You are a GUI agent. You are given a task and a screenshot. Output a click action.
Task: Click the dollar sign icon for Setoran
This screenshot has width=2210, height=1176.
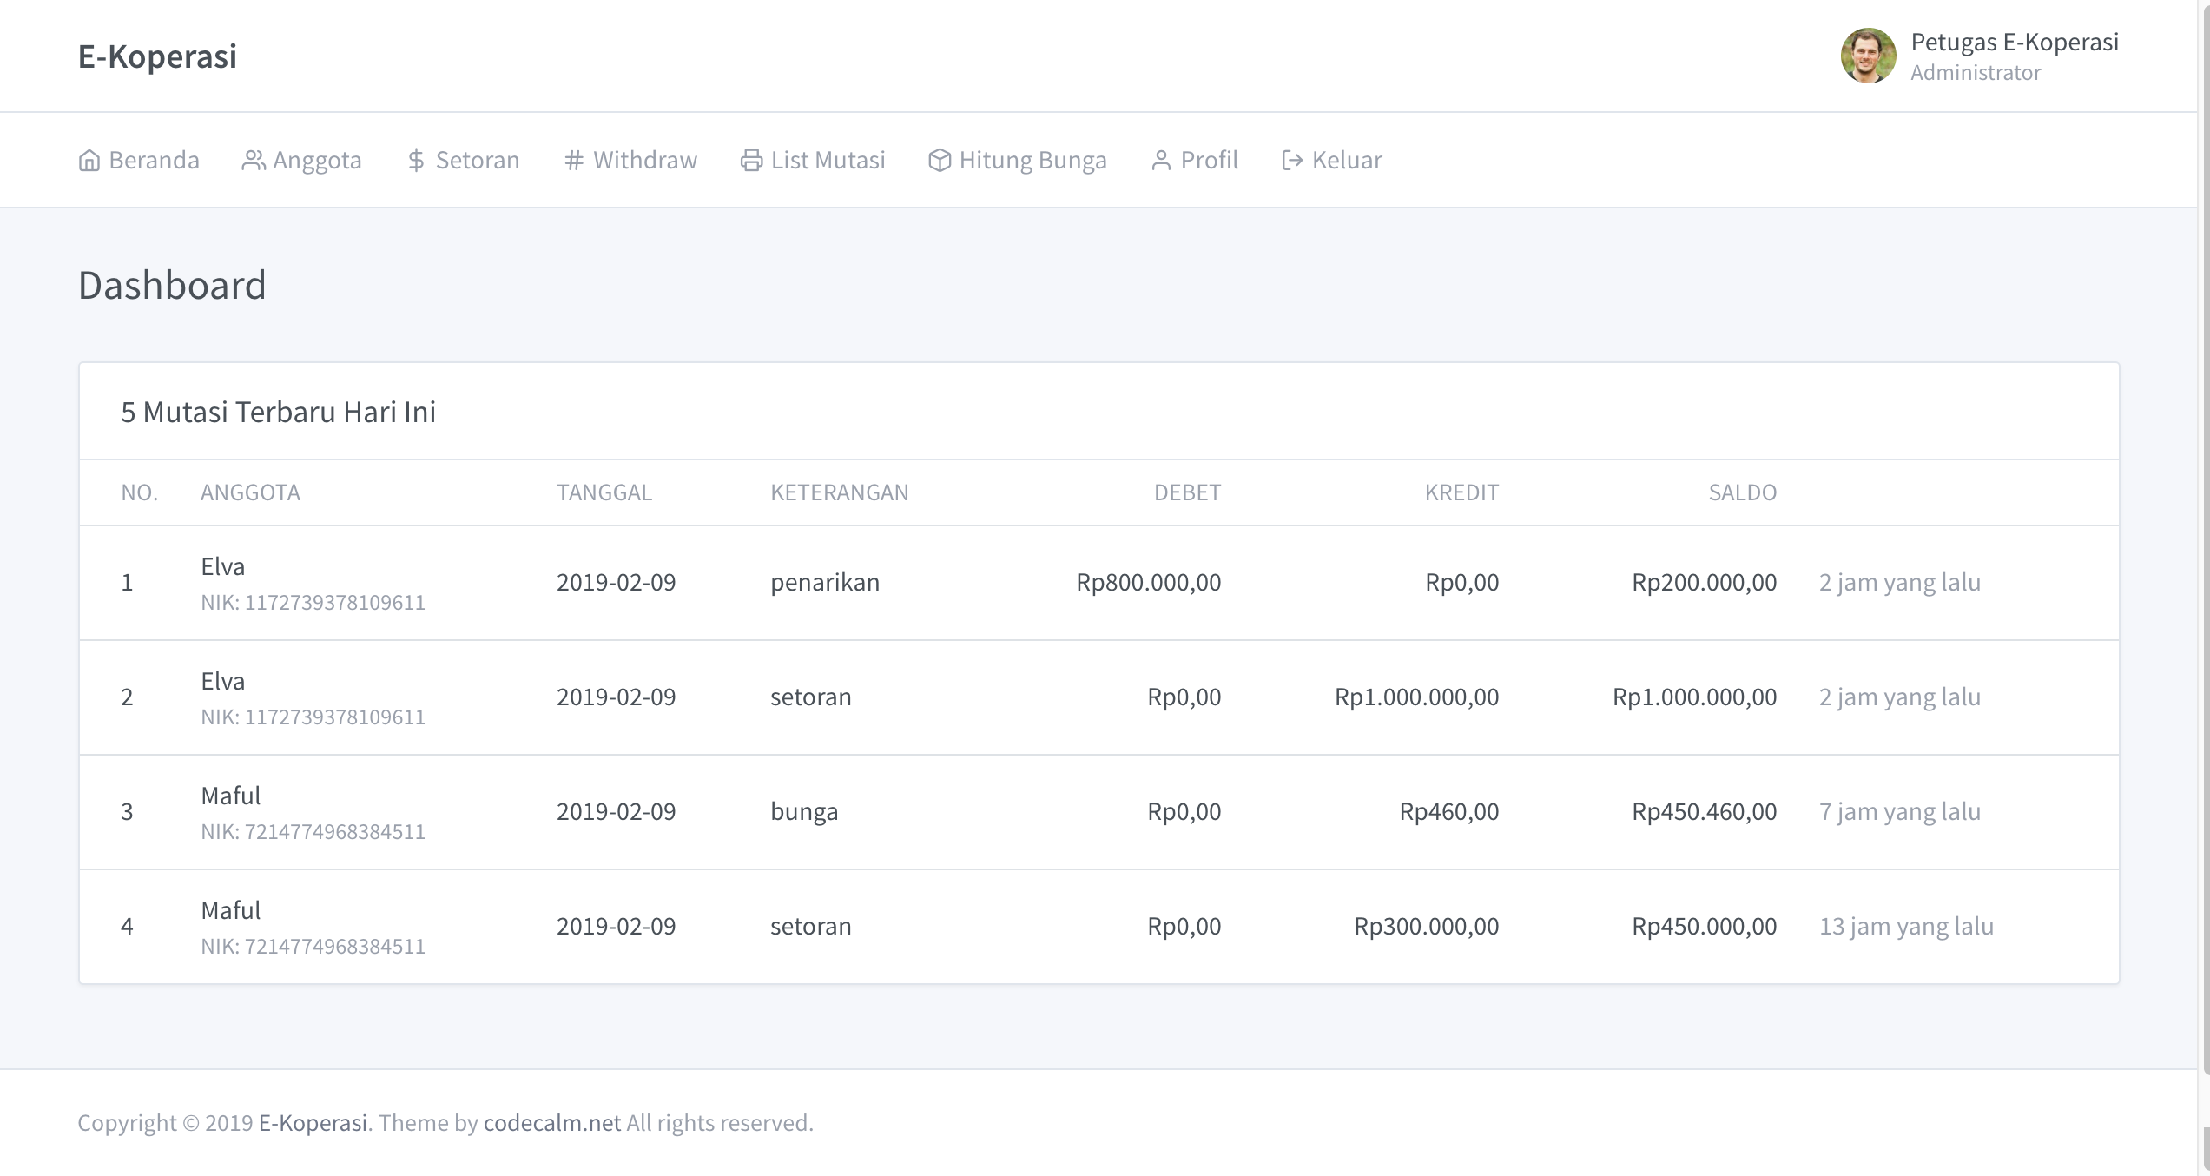416,161
